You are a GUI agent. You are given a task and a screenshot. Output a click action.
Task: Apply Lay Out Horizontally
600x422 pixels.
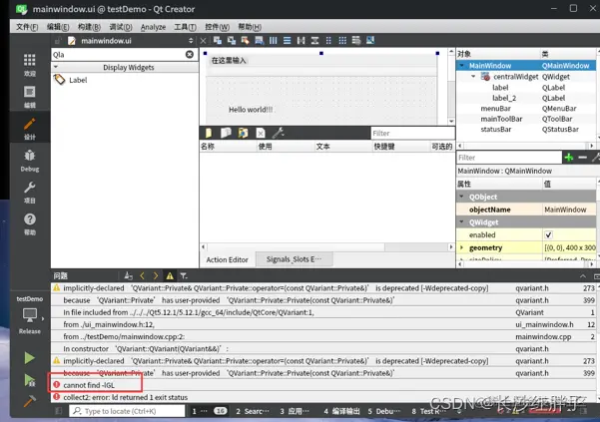click(274, 40)
